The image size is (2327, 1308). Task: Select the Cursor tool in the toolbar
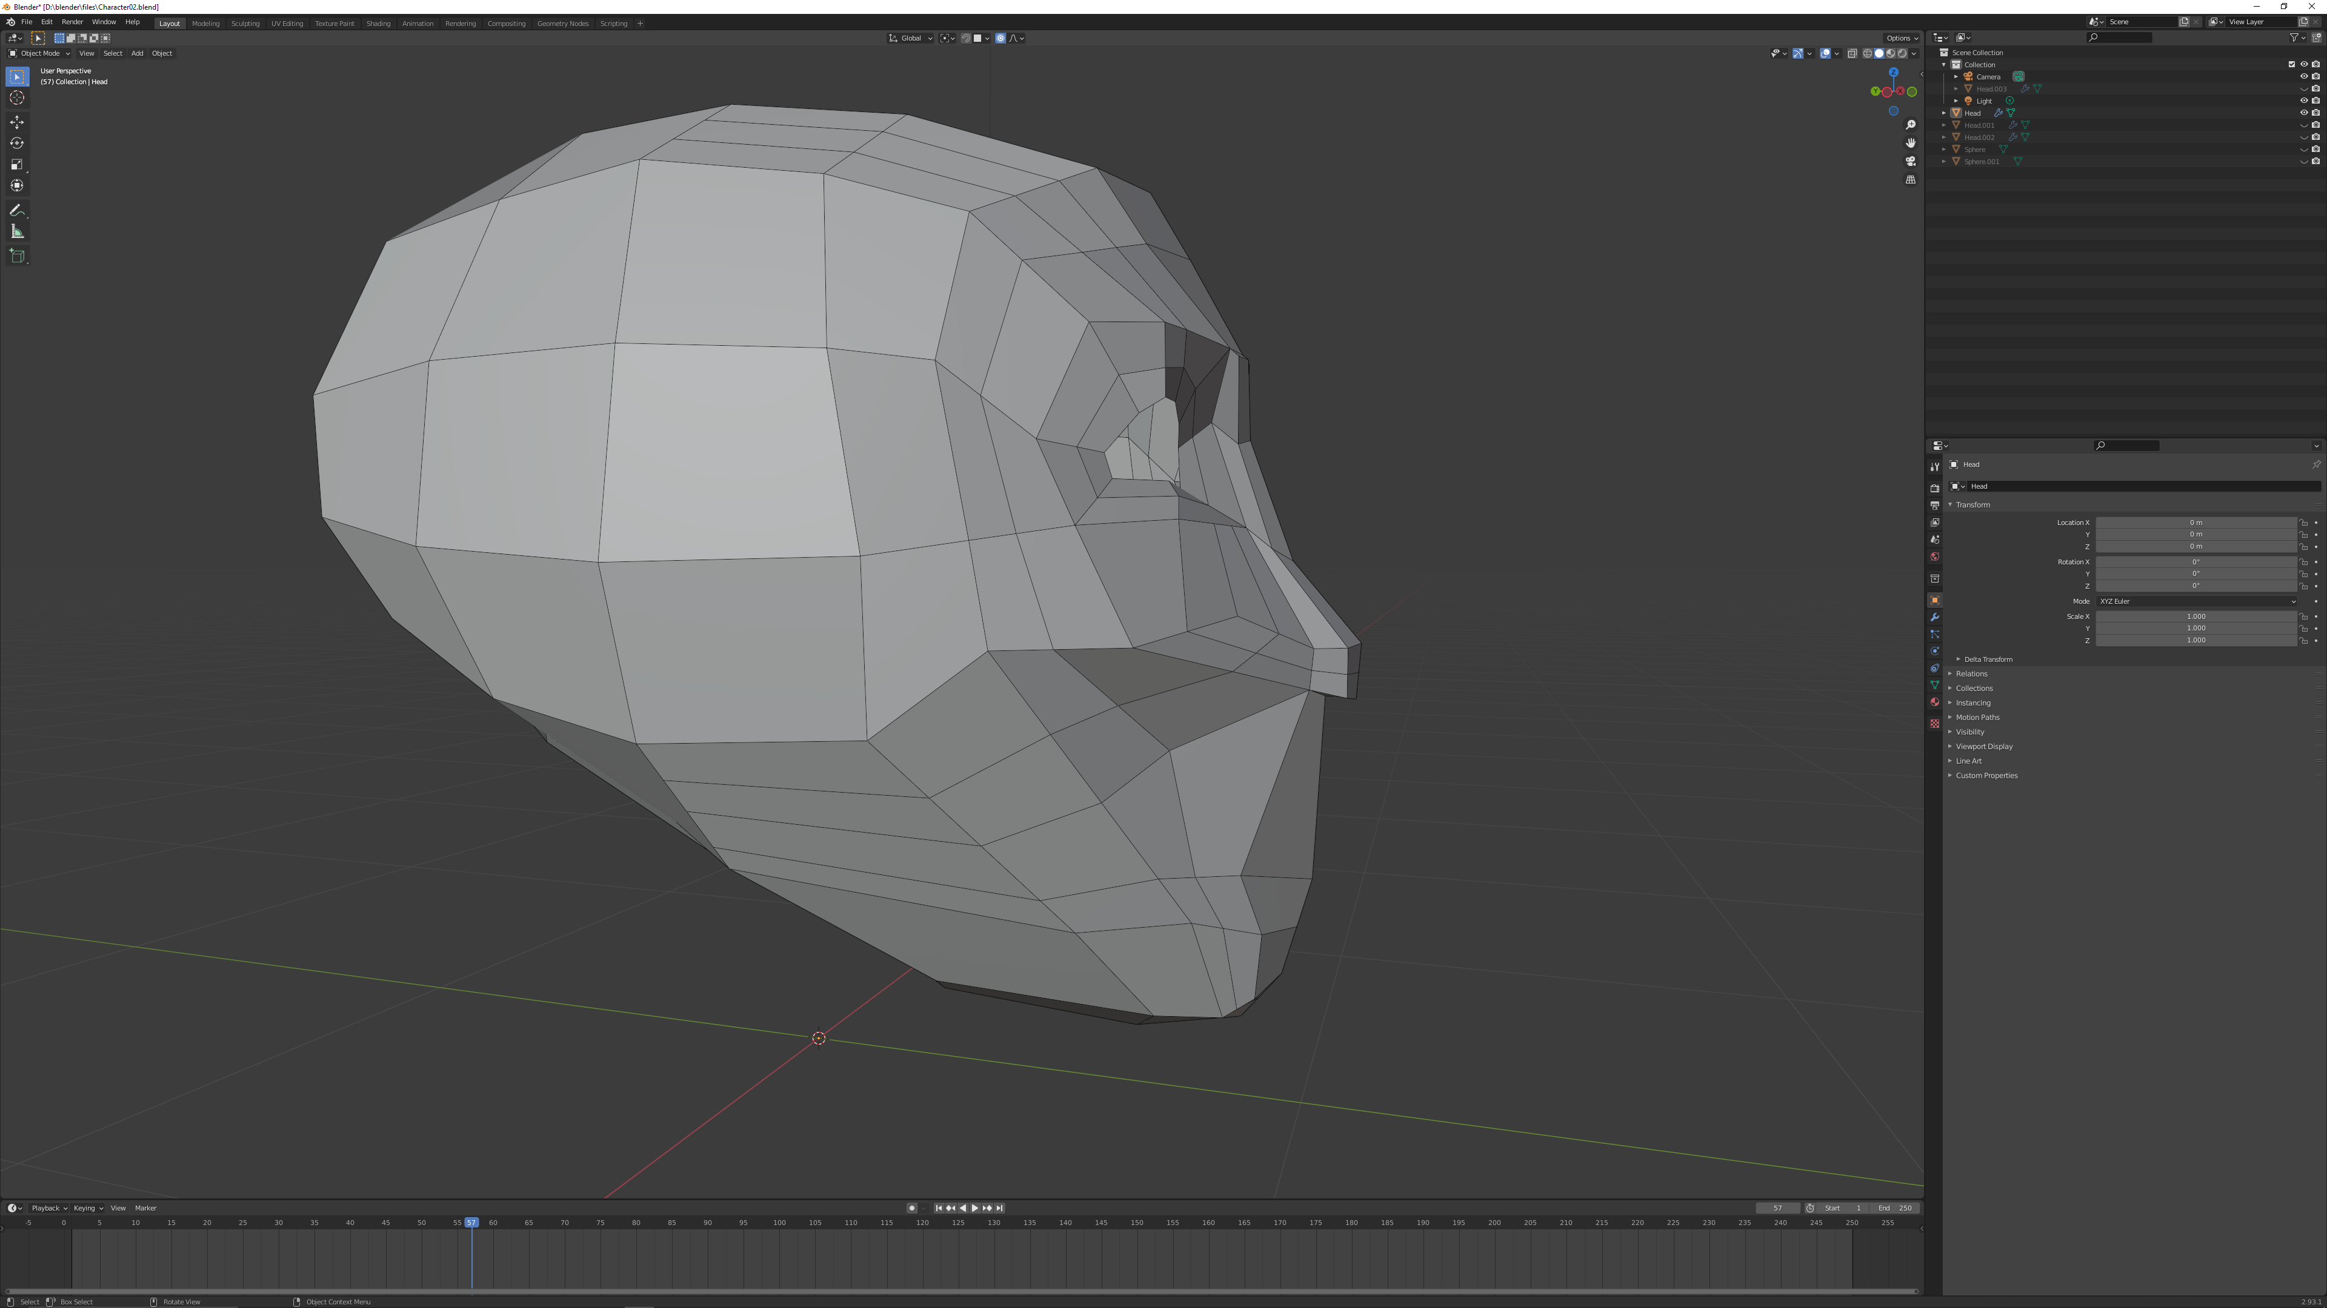17,97
